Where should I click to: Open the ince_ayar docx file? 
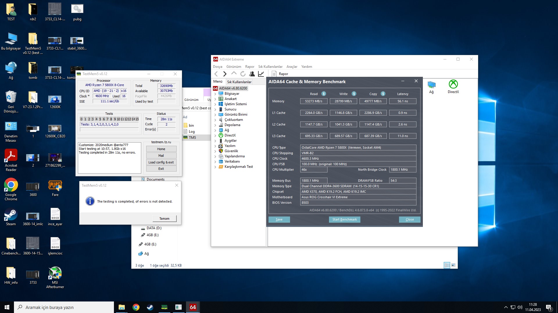(x=55, y=217)
